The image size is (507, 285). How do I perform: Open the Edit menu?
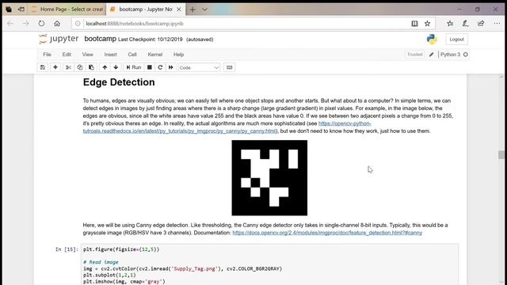(x=67, y=55)
